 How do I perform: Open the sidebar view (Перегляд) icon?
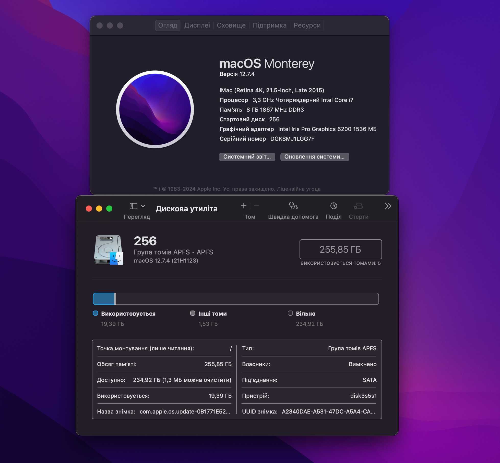coord(133,206)
